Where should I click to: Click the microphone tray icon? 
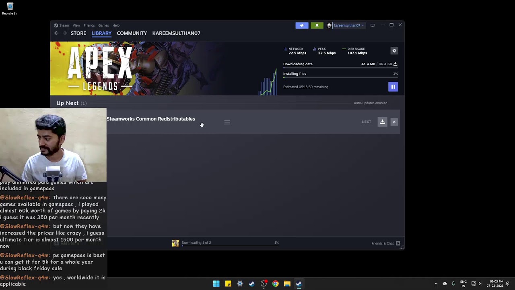click(453, 284)
